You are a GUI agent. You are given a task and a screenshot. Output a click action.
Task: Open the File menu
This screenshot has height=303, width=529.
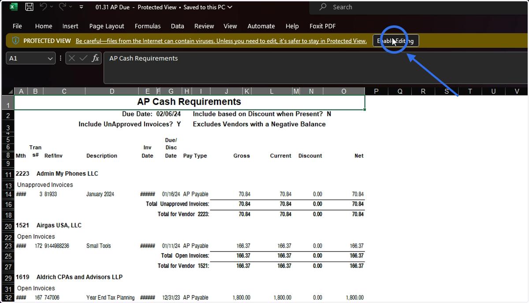[17, 26]
